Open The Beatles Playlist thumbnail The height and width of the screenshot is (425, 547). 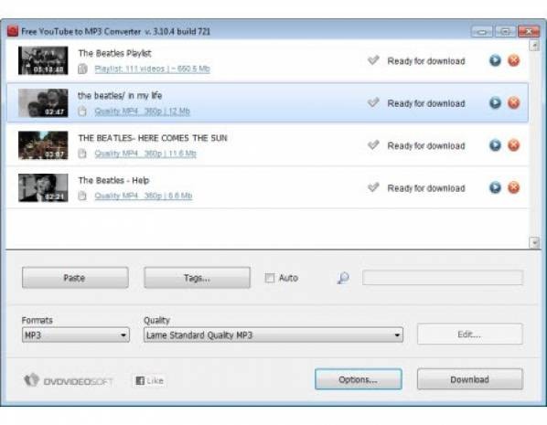point(43,60)
